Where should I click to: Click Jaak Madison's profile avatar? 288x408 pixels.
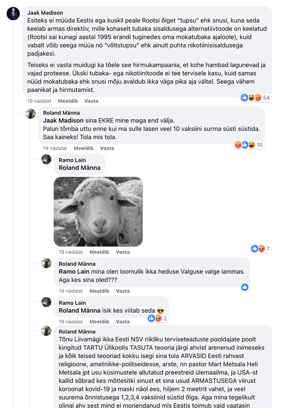click(13, 14)
